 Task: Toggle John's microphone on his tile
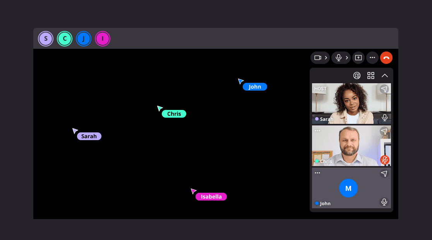coord(384,202)
